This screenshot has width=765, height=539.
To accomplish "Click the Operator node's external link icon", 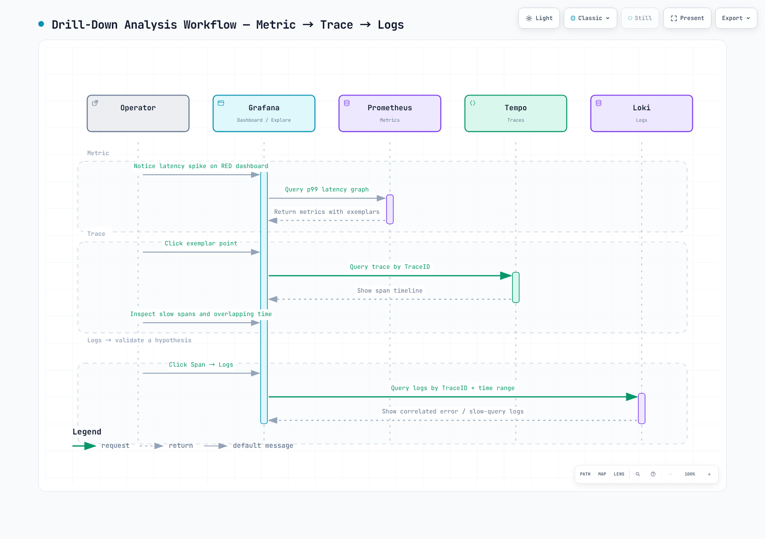I will (x=95, y=103).
